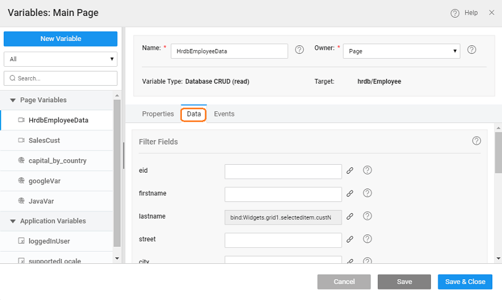This screenshot has width=502, height=300.
Task: Click bind icon next to eid field
Action: [x=350, y=171]
